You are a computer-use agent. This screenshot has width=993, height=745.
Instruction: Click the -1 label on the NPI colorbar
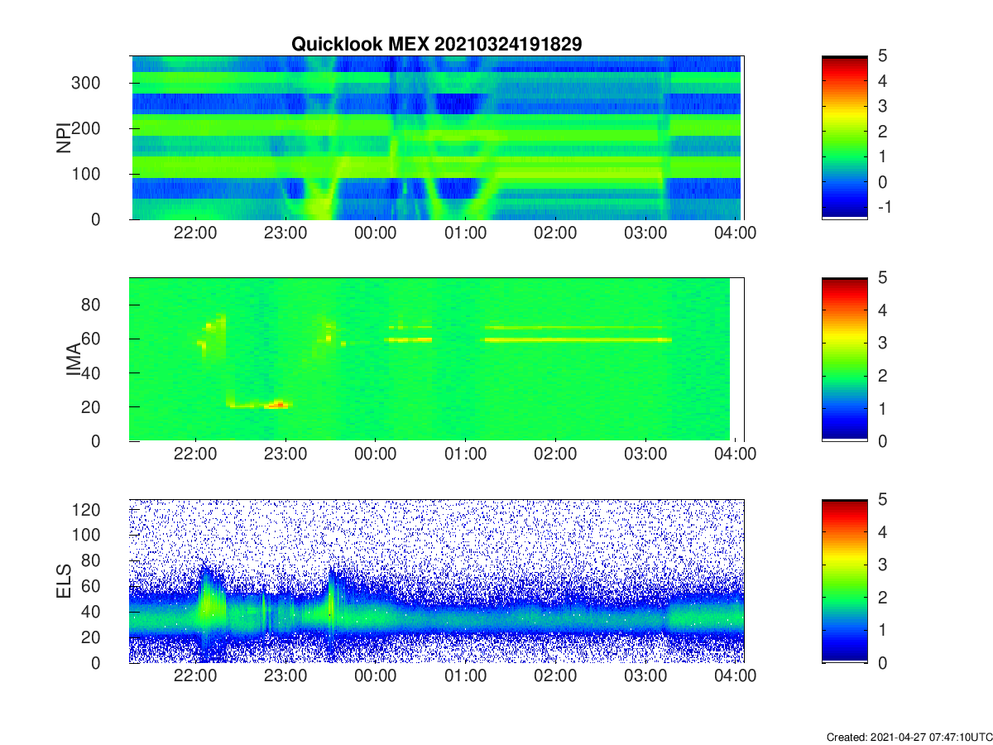point(883,207)
